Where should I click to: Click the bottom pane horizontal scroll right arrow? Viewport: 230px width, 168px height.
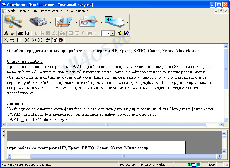click(x=219, y=156)
